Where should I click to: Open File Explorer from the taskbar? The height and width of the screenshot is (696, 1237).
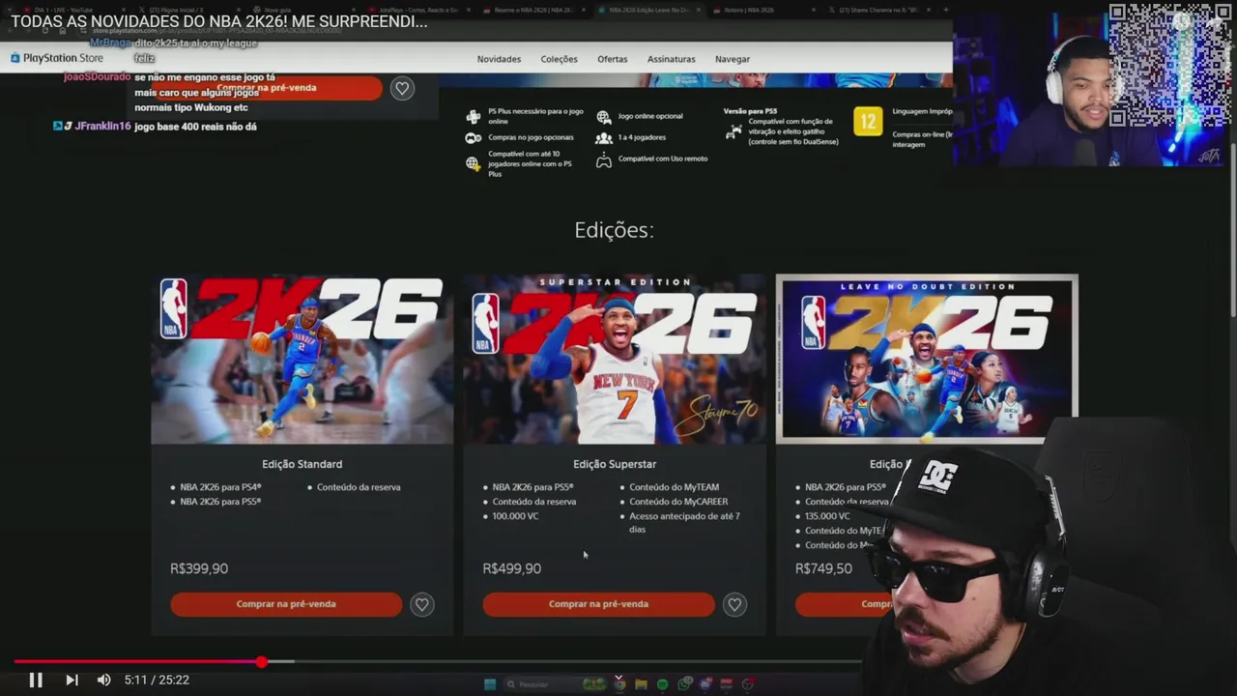[x=641, y=684]
